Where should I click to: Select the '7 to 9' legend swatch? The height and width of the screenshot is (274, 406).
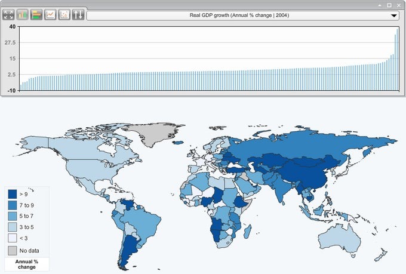coord(13,205)
